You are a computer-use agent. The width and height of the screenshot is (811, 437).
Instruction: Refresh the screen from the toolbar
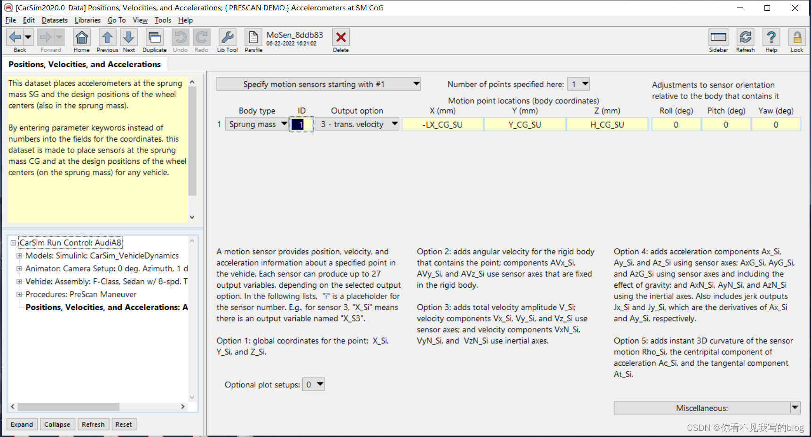[x=745, y=37]
